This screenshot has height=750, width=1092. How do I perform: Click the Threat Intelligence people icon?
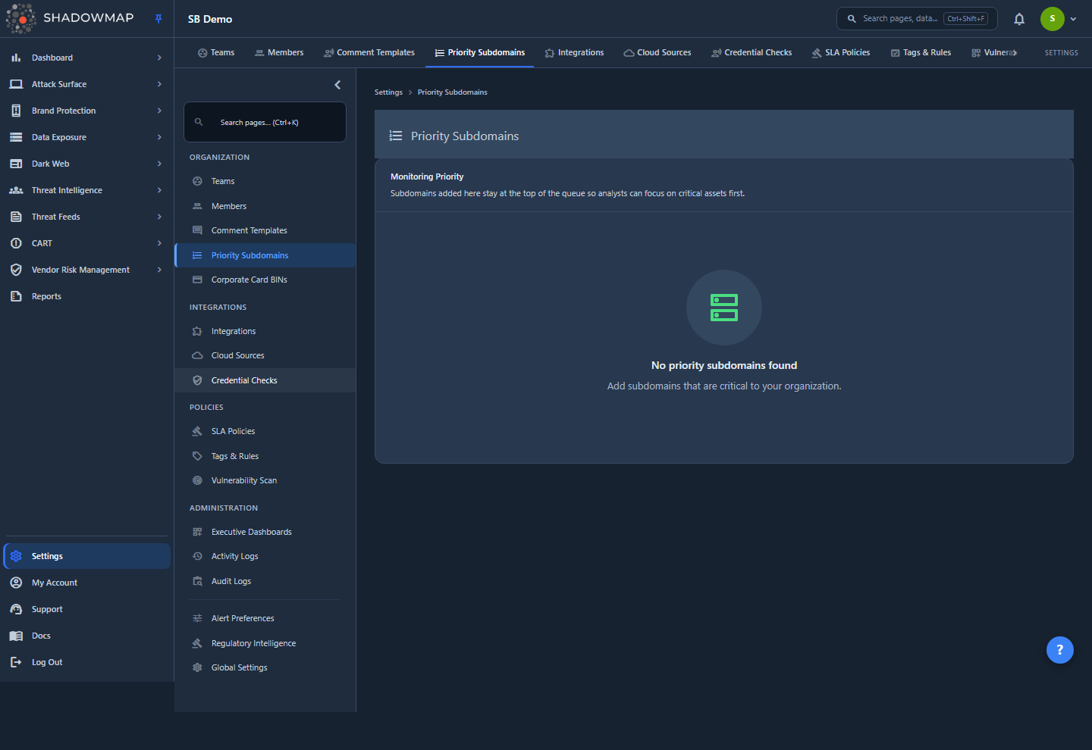click(x=16, y=190)
